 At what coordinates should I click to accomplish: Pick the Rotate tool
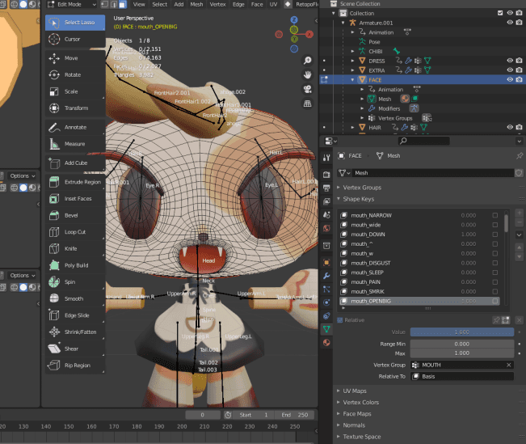75,75
